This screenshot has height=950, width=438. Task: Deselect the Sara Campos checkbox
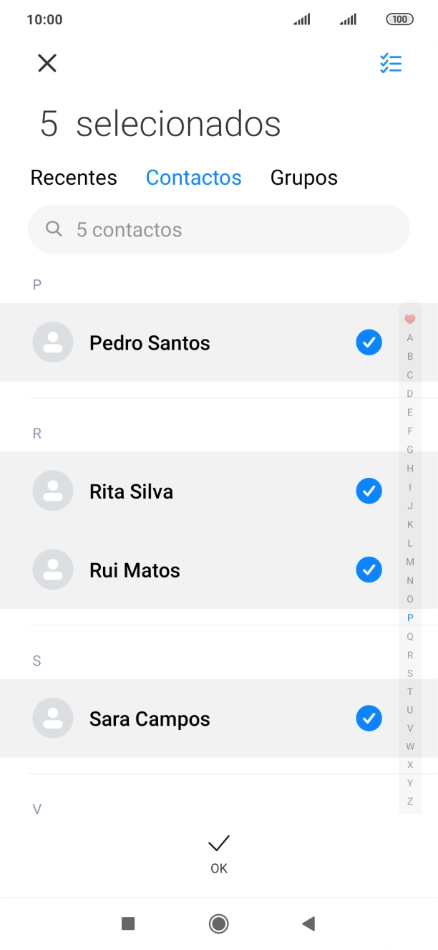[x=369, y=718]
